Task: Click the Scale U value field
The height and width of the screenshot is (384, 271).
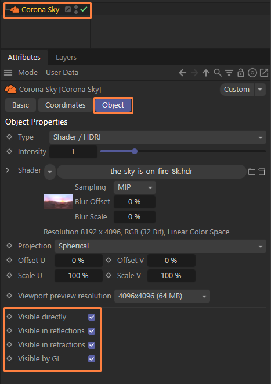Action: pyautogui.click(x=78, y=276)
